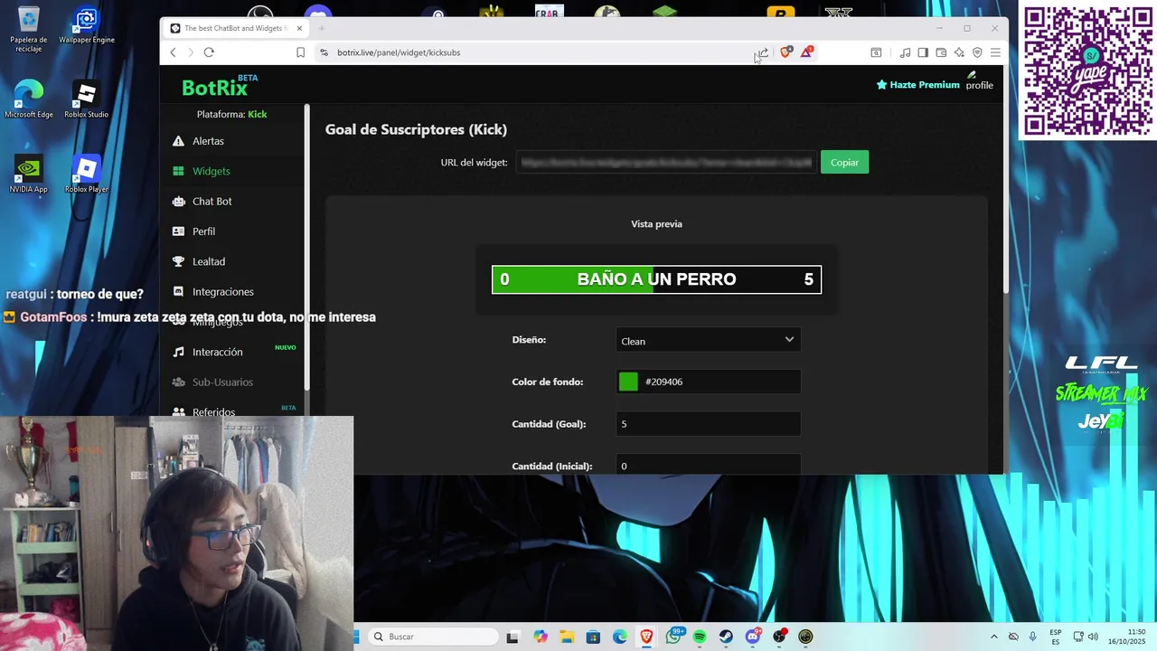Image resolution: width=1157 pixels, height=651 pixels.
Task: Open Roblox Player desktop icon
Action: pyautogui.click(x=87, y=175)
